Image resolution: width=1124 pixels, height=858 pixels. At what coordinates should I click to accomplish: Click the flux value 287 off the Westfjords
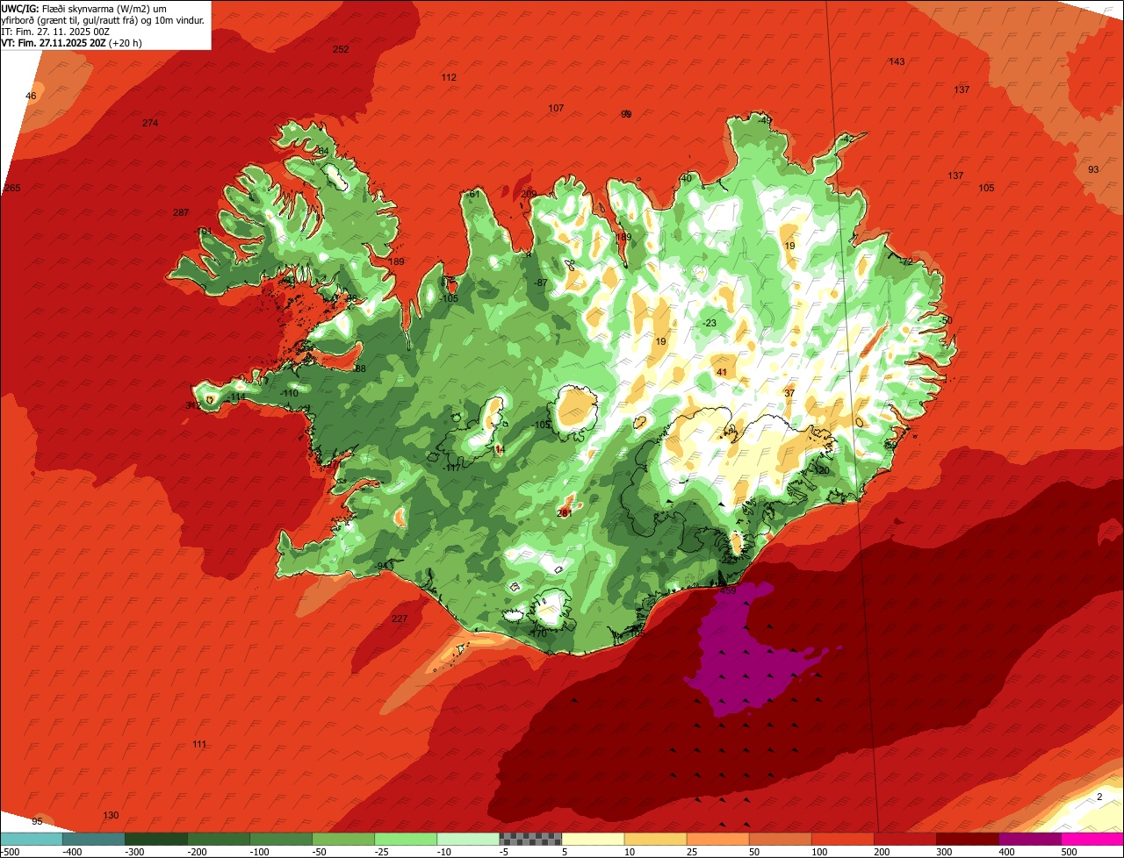(x=181, y=212)
